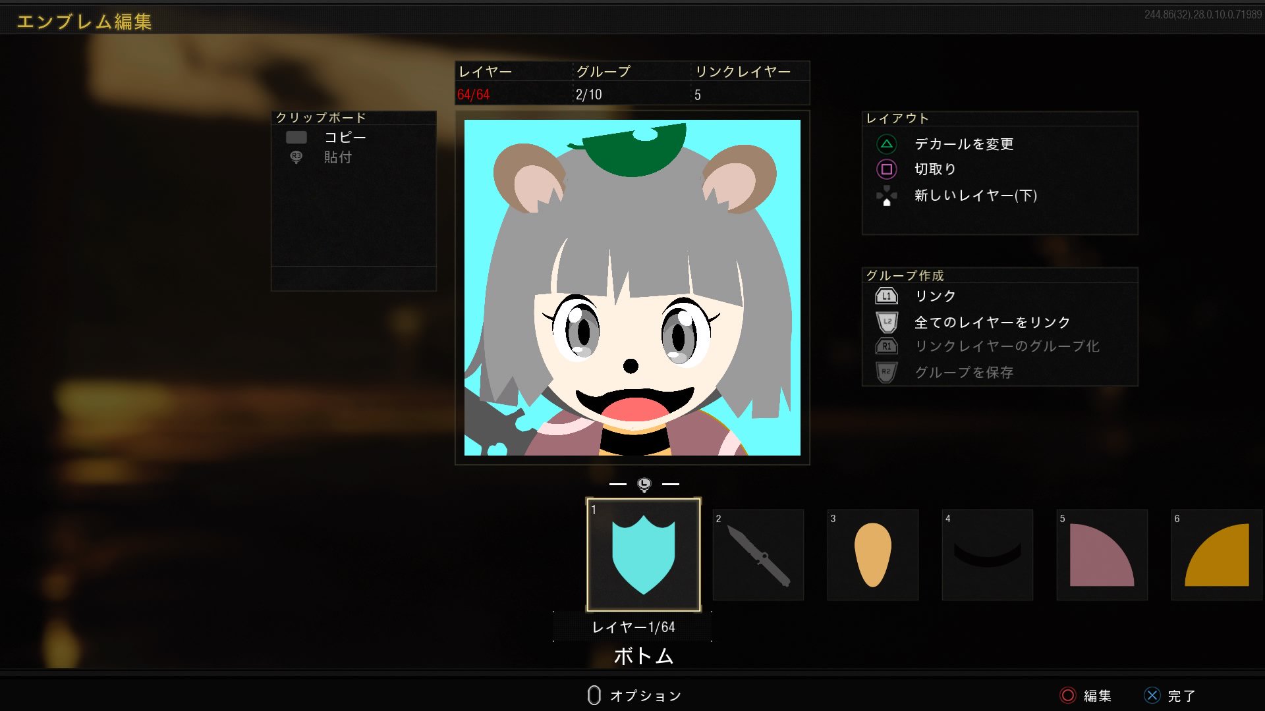Click the touchpad icon beside コピー
Viewport: 1265px width, 711px height.
coord(296,138)
